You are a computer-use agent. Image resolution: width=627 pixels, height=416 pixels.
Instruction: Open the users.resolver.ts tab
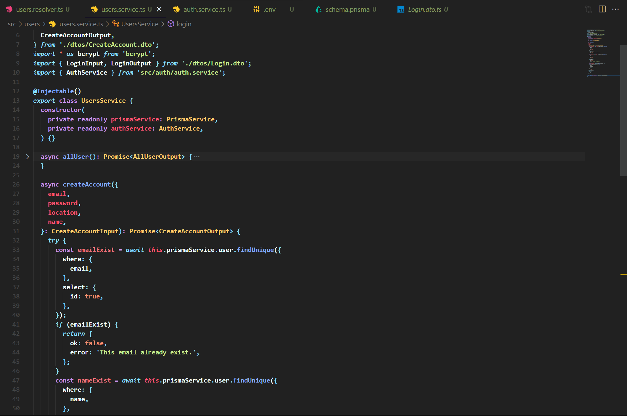pyautogui.click(x=39, y=9)
